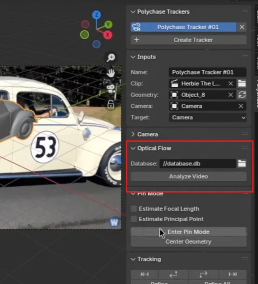Click the Create Tracker button
The height and width of the screenshot is (284, 258).
click(188, 40)
